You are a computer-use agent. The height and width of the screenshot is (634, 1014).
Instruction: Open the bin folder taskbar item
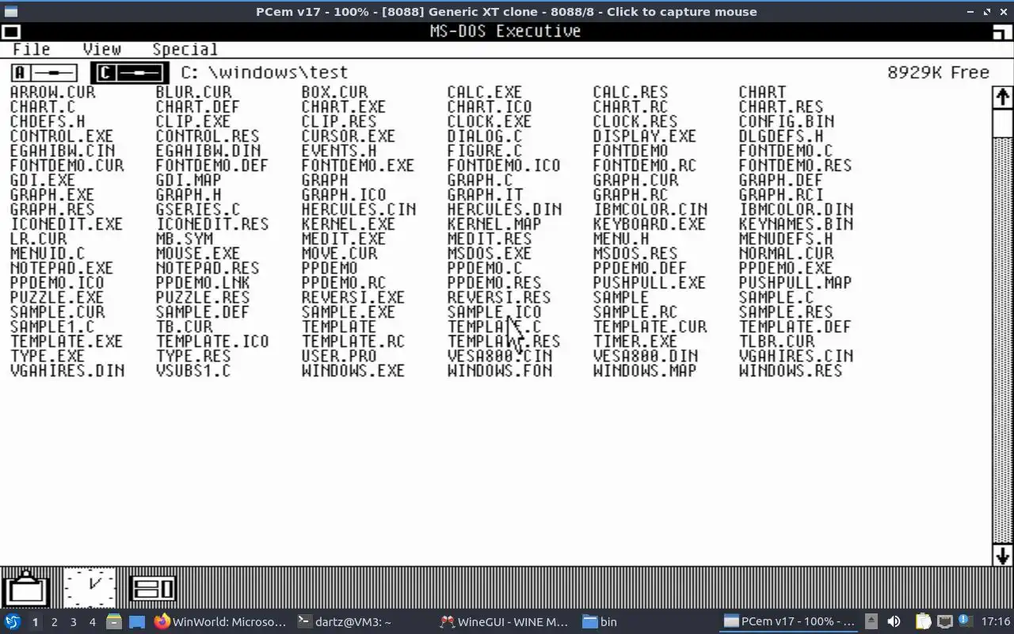click(x=600, y=622)
